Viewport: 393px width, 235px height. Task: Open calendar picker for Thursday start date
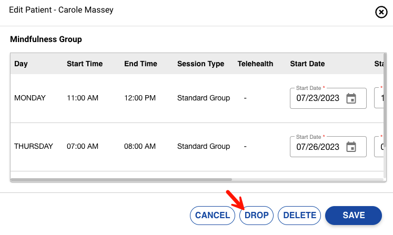tap(351, 147)
